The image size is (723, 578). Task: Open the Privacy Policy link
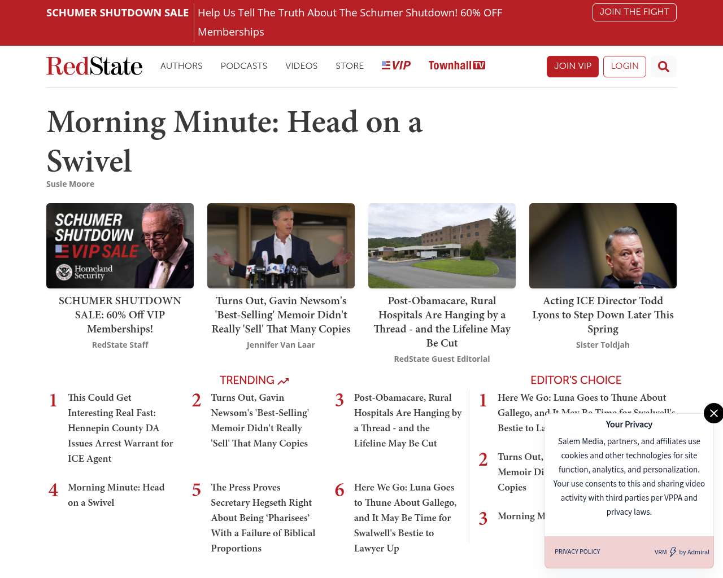[x=577, y=551]
